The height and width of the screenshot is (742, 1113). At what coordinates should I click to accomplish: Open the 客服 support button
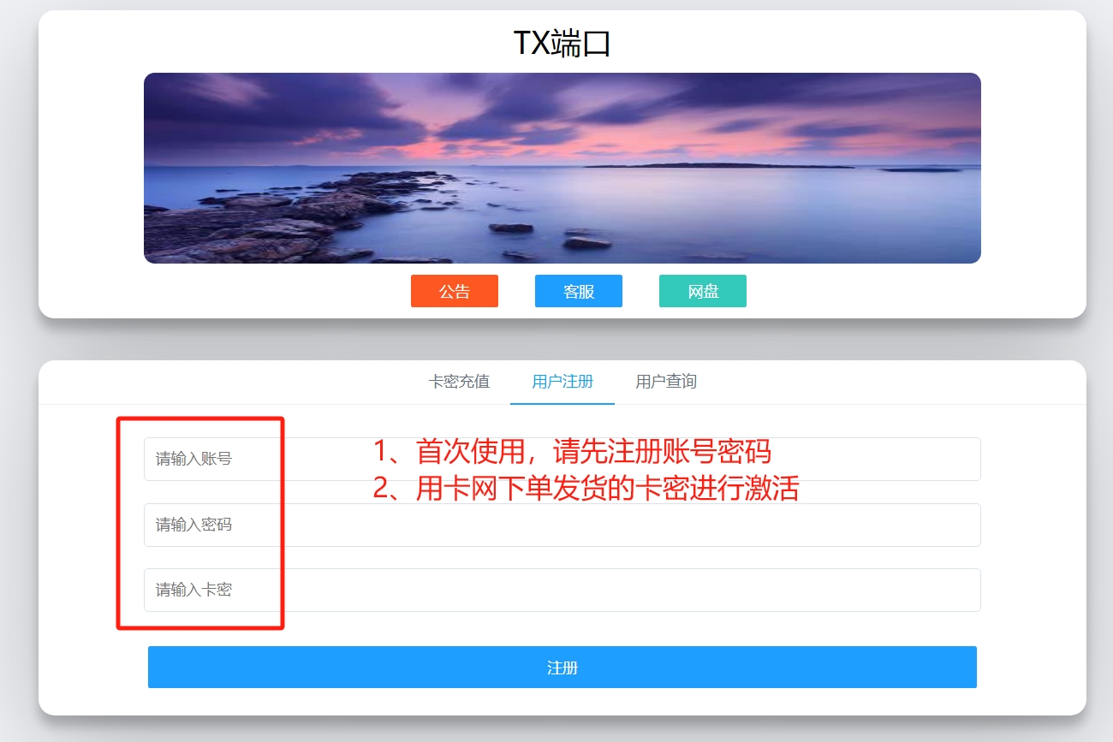(579, 291)
